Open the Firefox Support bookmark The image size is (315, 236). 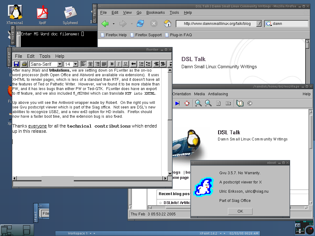[146, 35]
